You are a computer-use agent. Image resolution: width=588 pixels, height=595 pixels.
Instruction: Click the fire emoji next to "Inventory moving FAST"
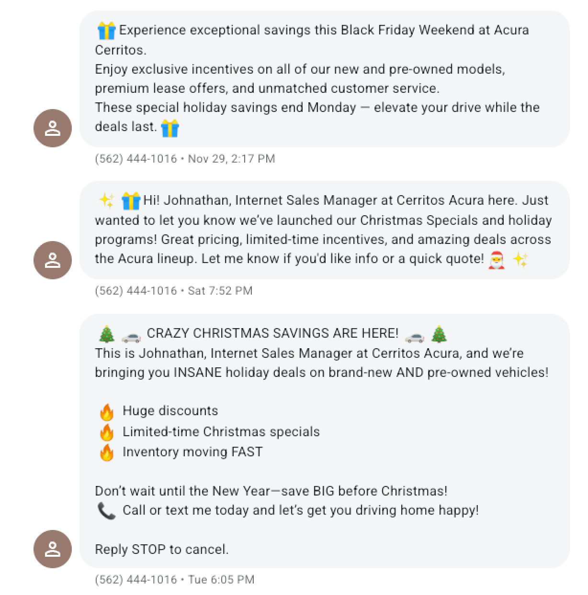(x=107, y=452)
